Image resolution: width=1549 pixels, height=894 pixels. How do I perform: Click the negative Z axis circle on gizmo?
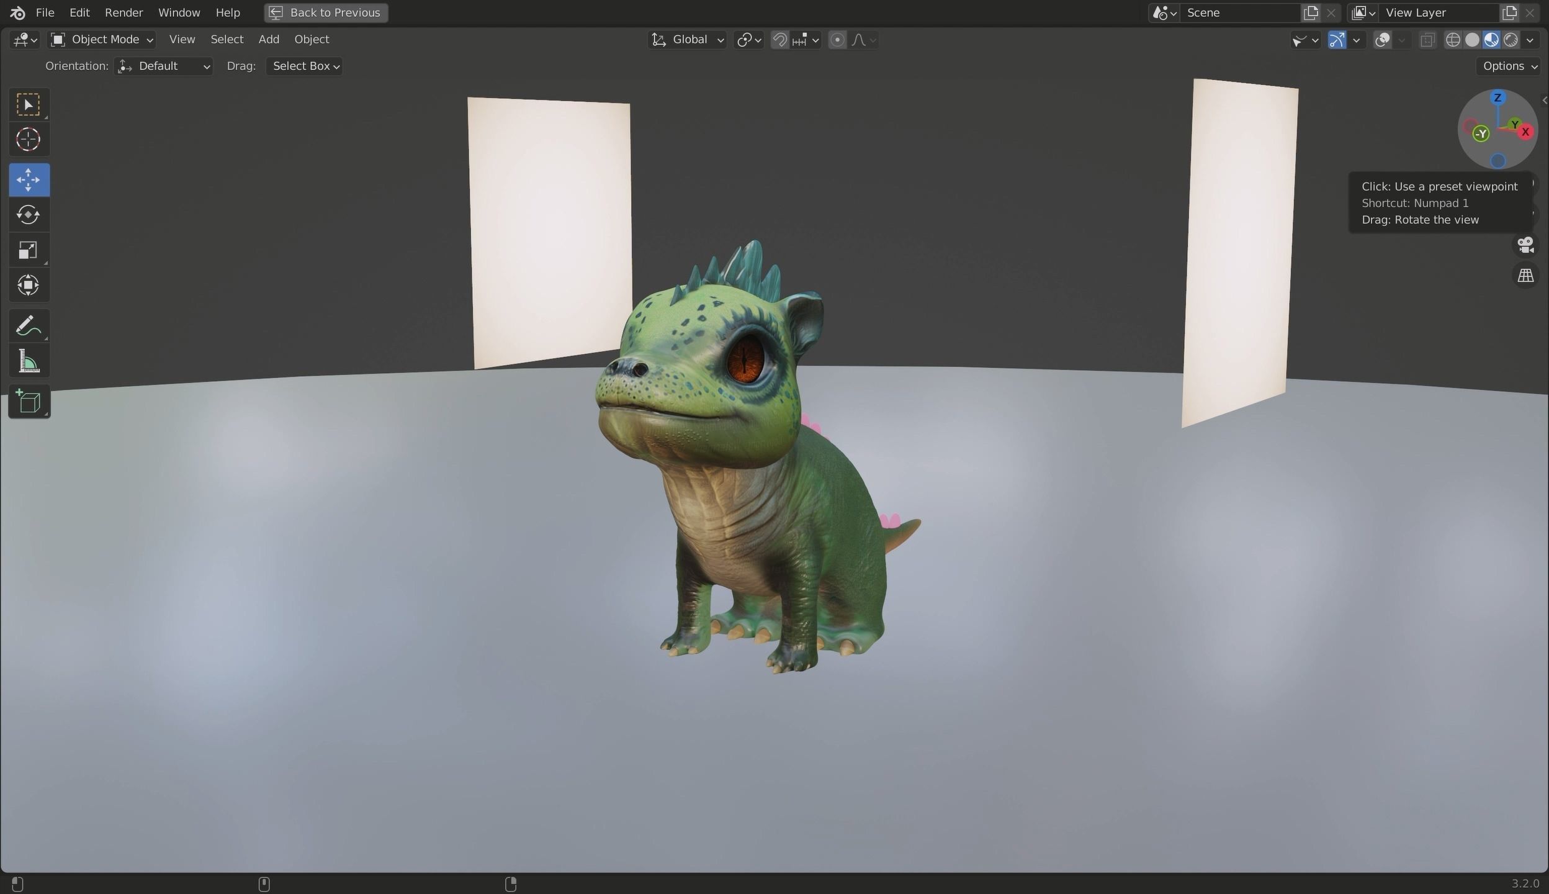[x=1497, y=161]
